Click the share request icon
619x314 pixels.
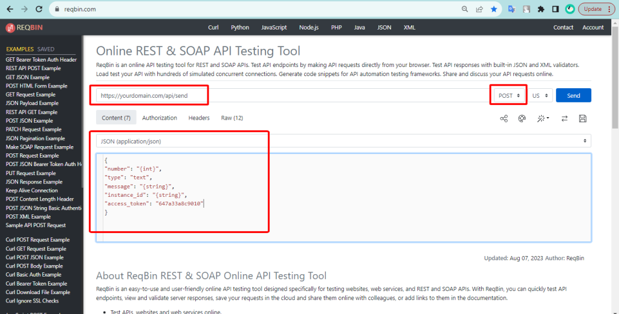(504, 118)
